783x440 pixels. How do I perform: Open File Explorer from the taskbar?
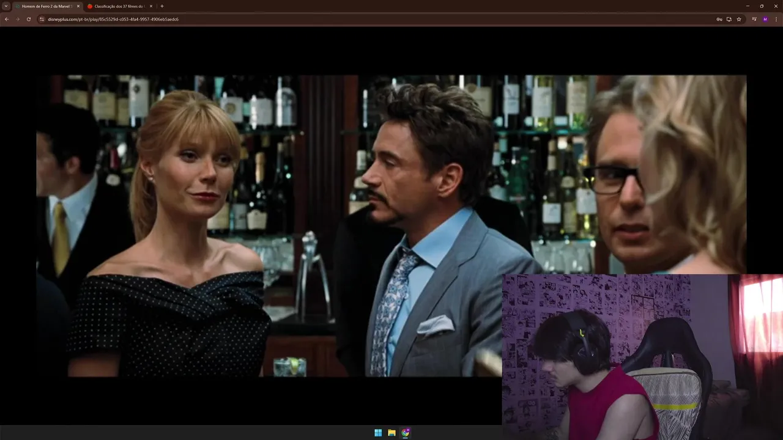391,433
